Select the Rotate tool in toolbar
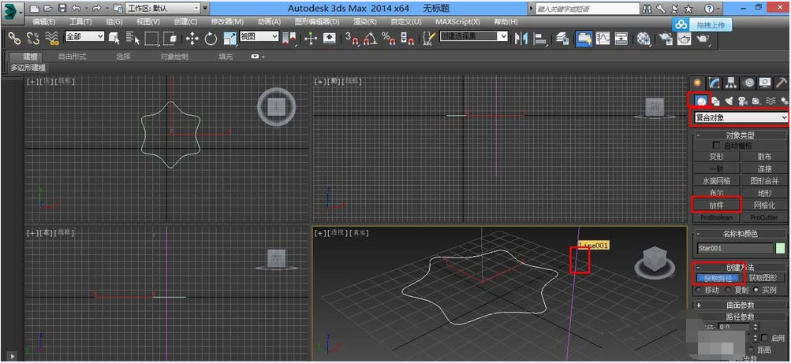The image size is (791, 363). click(211, 38)
